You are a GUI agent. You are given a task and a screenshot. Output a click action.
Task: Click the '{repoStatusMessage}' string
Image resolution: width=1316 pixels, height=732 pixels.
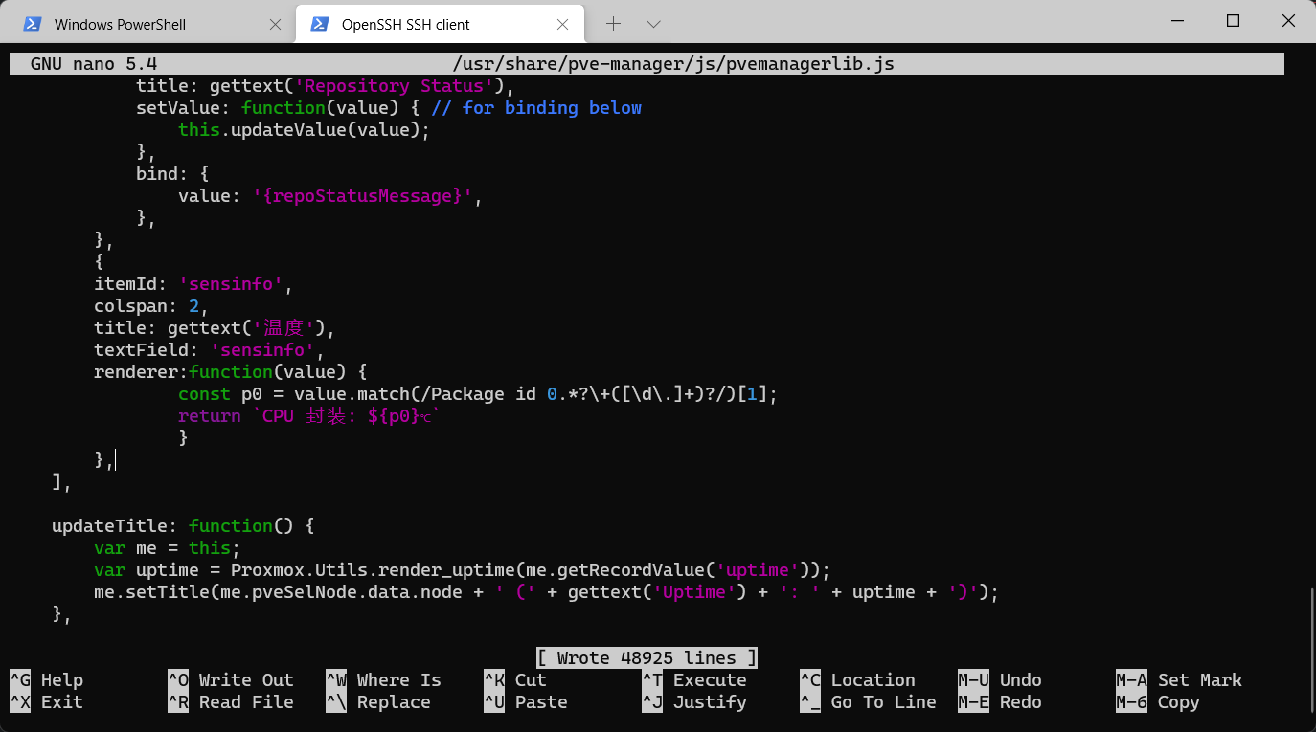(x=363, y=196)
